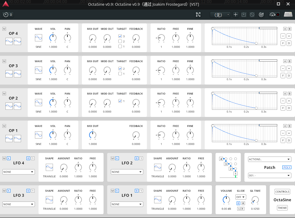Open OP 1 wave type SINE picker

[39, 135]
